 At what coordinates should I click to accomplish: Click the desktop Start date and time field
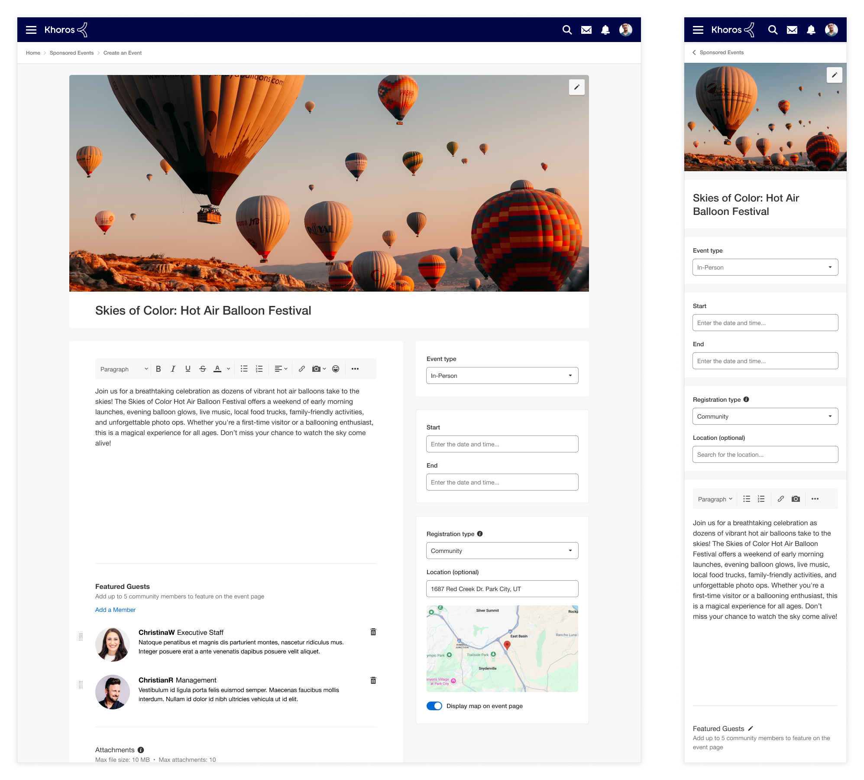click(x=502, y=444)
